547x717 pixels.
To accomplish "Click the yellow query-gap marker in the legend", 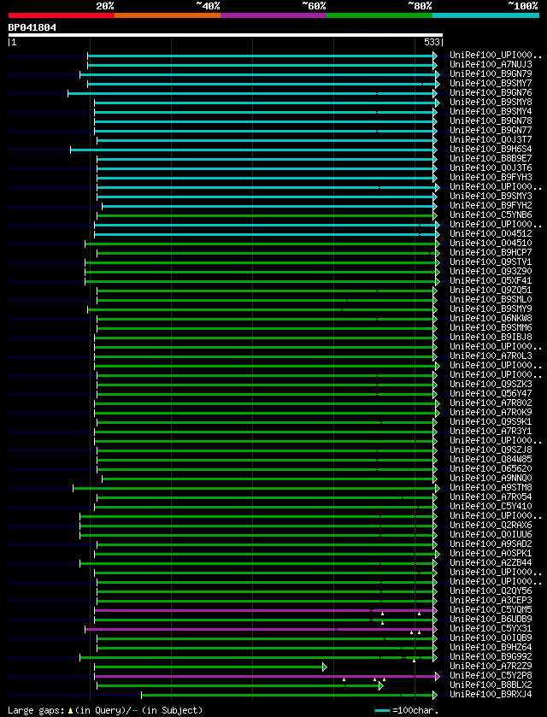I will coord(70,711).
